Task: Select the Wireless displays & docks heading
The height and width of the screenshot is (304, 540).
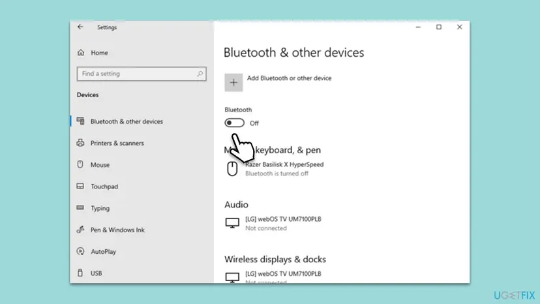Action: tap(275, 259)
